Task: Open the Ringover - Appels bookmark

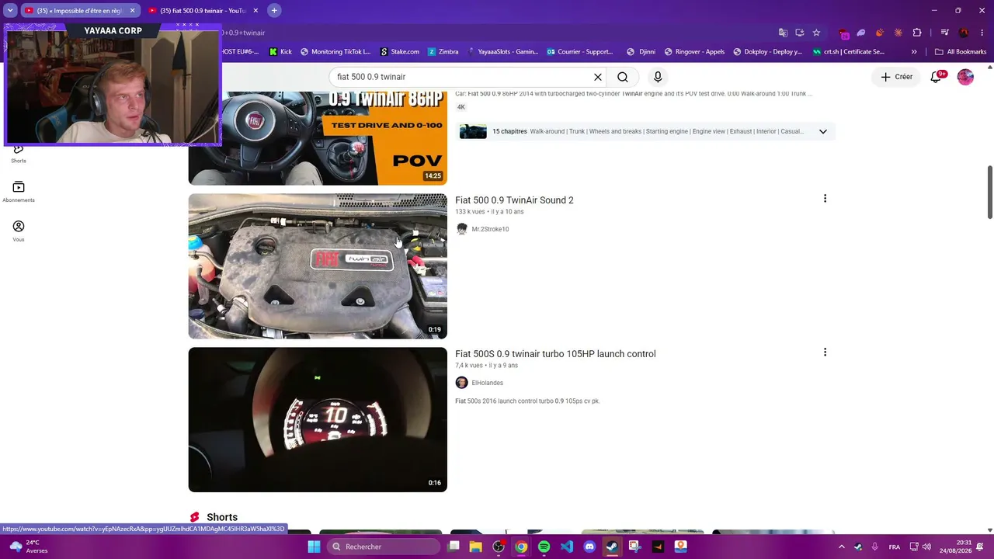Action: (694, 52)
